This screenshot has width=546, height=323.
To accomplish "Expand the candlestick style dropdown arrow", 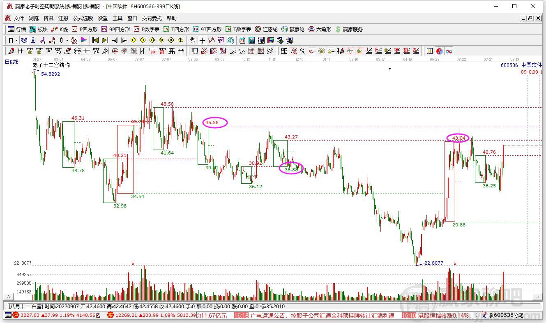I will pyautogui.click(x=67, y=40).
